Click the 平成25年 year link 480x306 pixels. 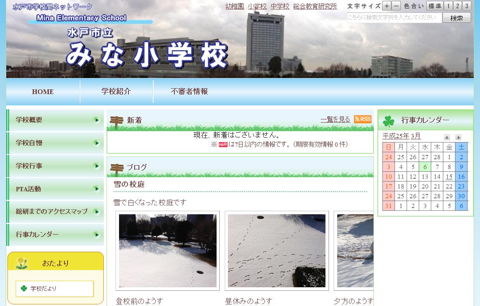[396, 136]
